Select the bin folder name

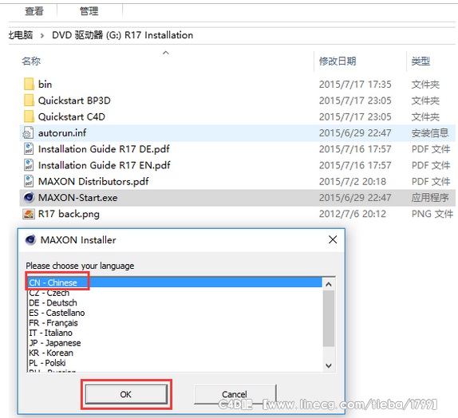pyautogui.click(x=45, y=85)
